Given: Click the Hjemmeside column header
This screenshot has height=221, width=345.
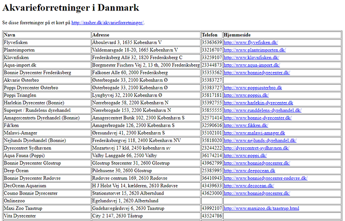Looking at the screenshot, I should click(282, 35).
